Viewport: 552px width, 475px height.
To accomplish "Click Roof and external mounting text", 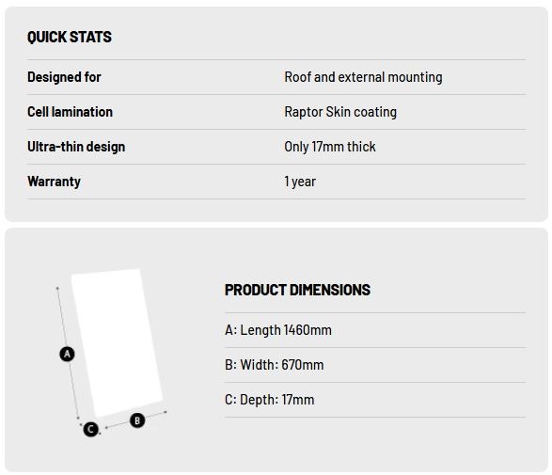I will 363,77.
